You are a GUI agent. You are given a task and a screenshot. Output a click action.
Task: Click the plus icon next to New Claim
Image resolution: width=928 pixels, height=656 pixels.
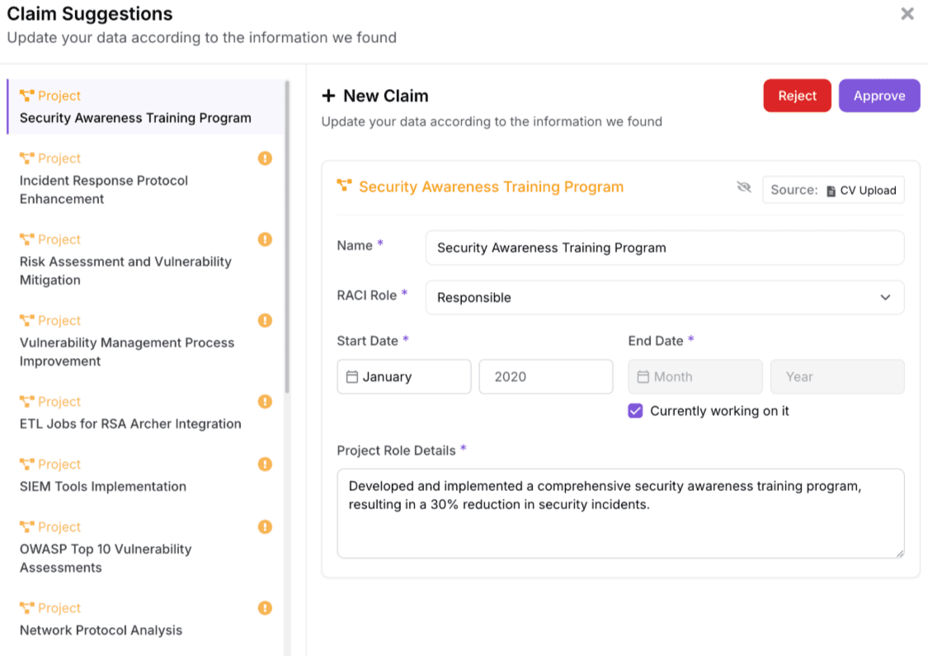pyautogui.click(x=328, y=95)
